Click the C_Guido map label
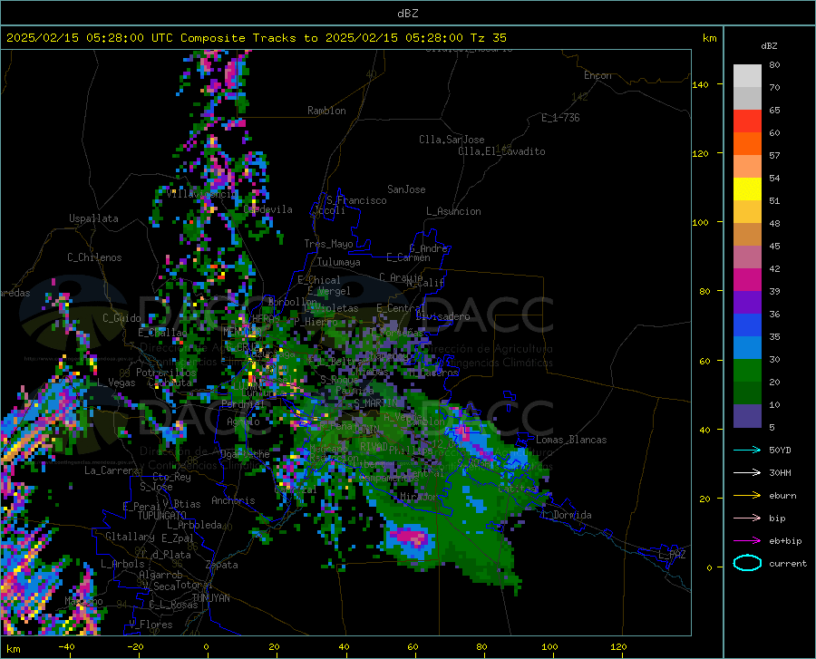 [x=121, y=318]
